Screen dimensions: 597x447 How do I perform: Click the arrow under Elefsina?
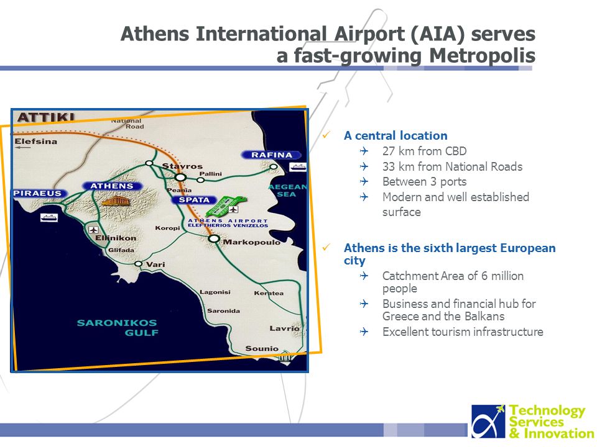[23, 148]
